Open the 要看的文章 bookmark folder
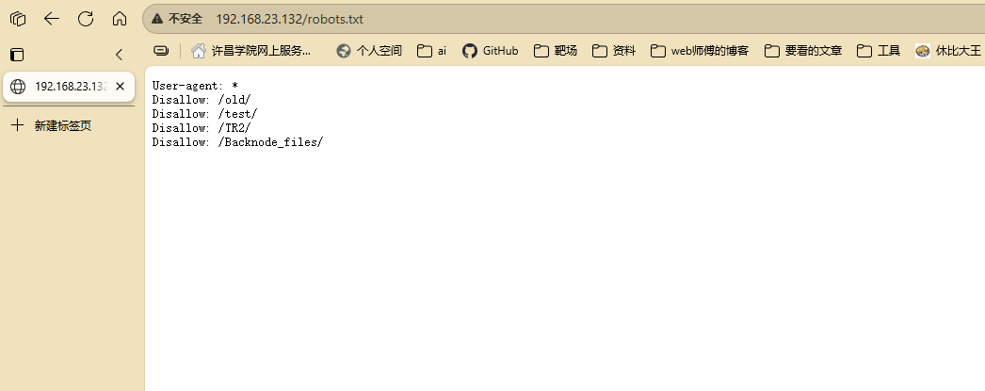985x391 pixels. (x=803, y=51)
